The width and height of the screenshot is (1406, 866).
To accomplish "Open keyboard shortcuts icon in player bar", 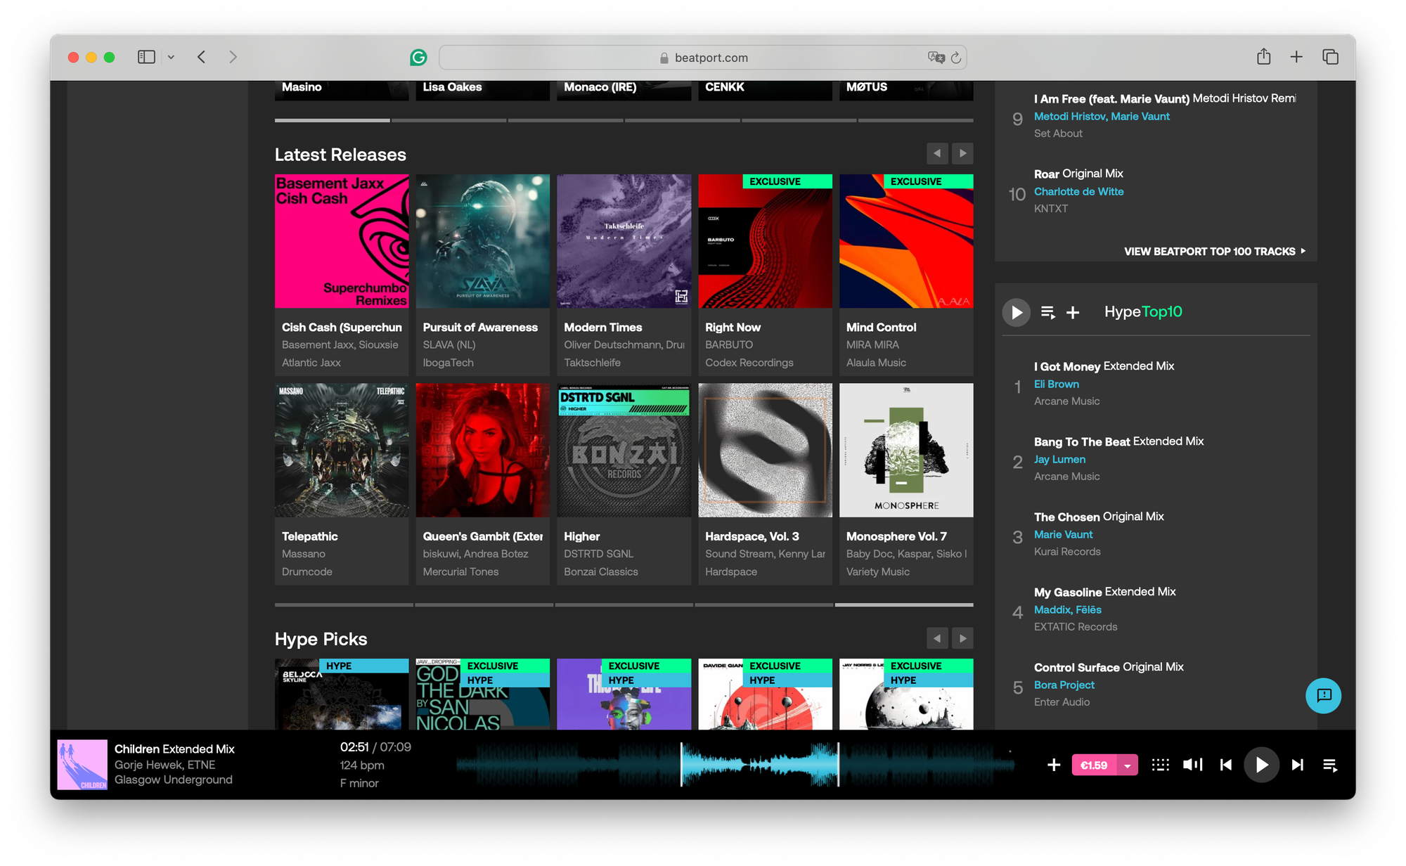I will (x=1160, y=765).
